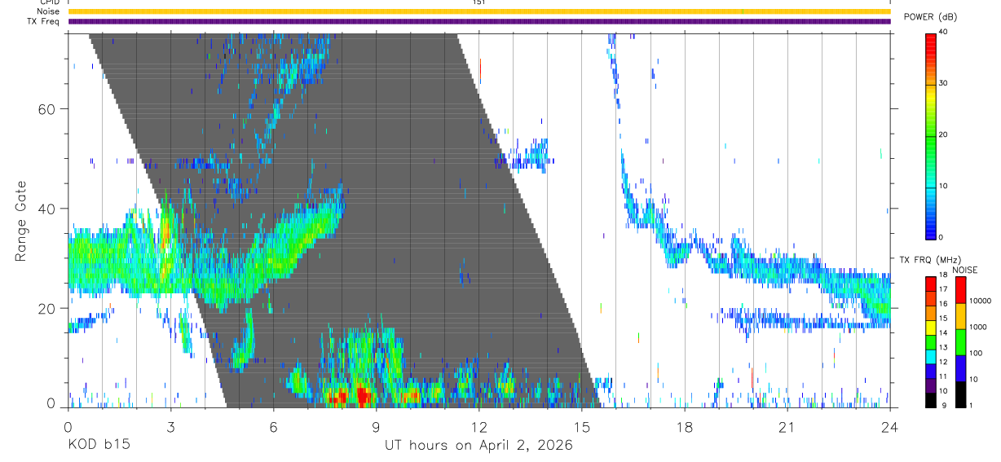Click the 0 tick on the UT hours axis
This screenshot has height=462, width=1001.
(x=68, y=427)
